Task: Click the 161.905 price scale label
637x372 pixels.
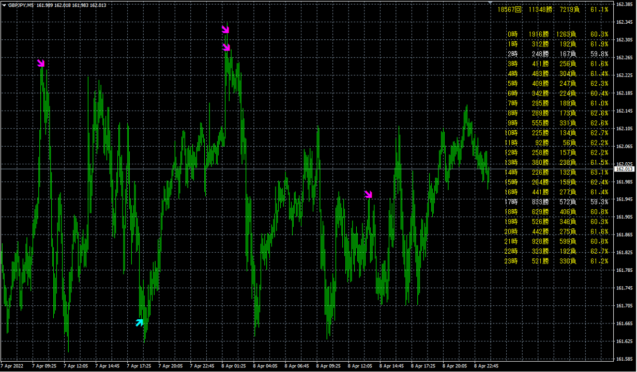Action: pyautogui.click(x=625, y=217)
